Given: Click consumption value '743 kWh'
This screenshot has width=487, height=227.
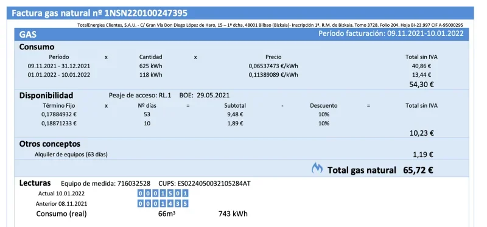Looking at the screenshot, I should coord(233,214).
